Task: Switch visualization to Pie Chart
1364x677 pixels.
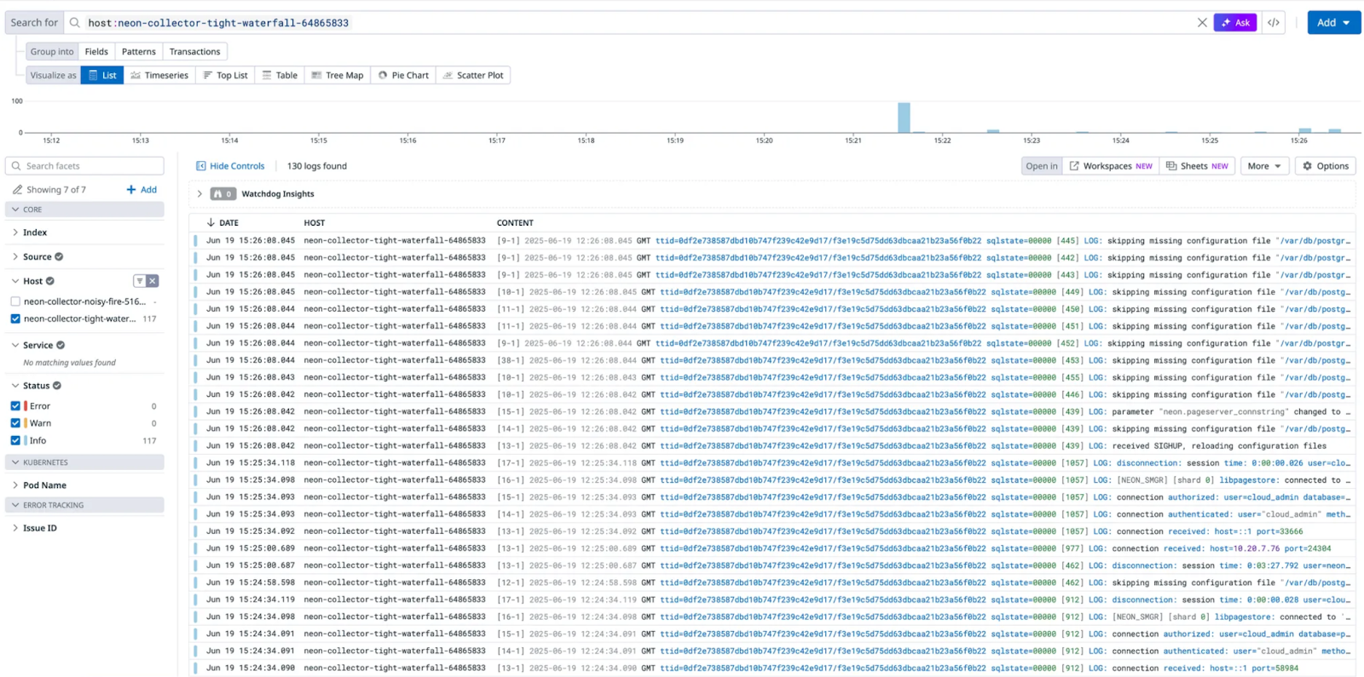Action: tap(403, 75)
